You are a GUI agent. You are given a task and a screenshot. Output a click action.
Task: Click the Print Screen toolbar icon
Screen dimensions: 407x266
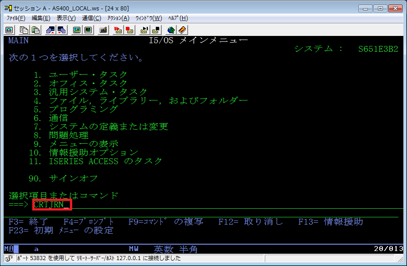click(x=10, y=30)
